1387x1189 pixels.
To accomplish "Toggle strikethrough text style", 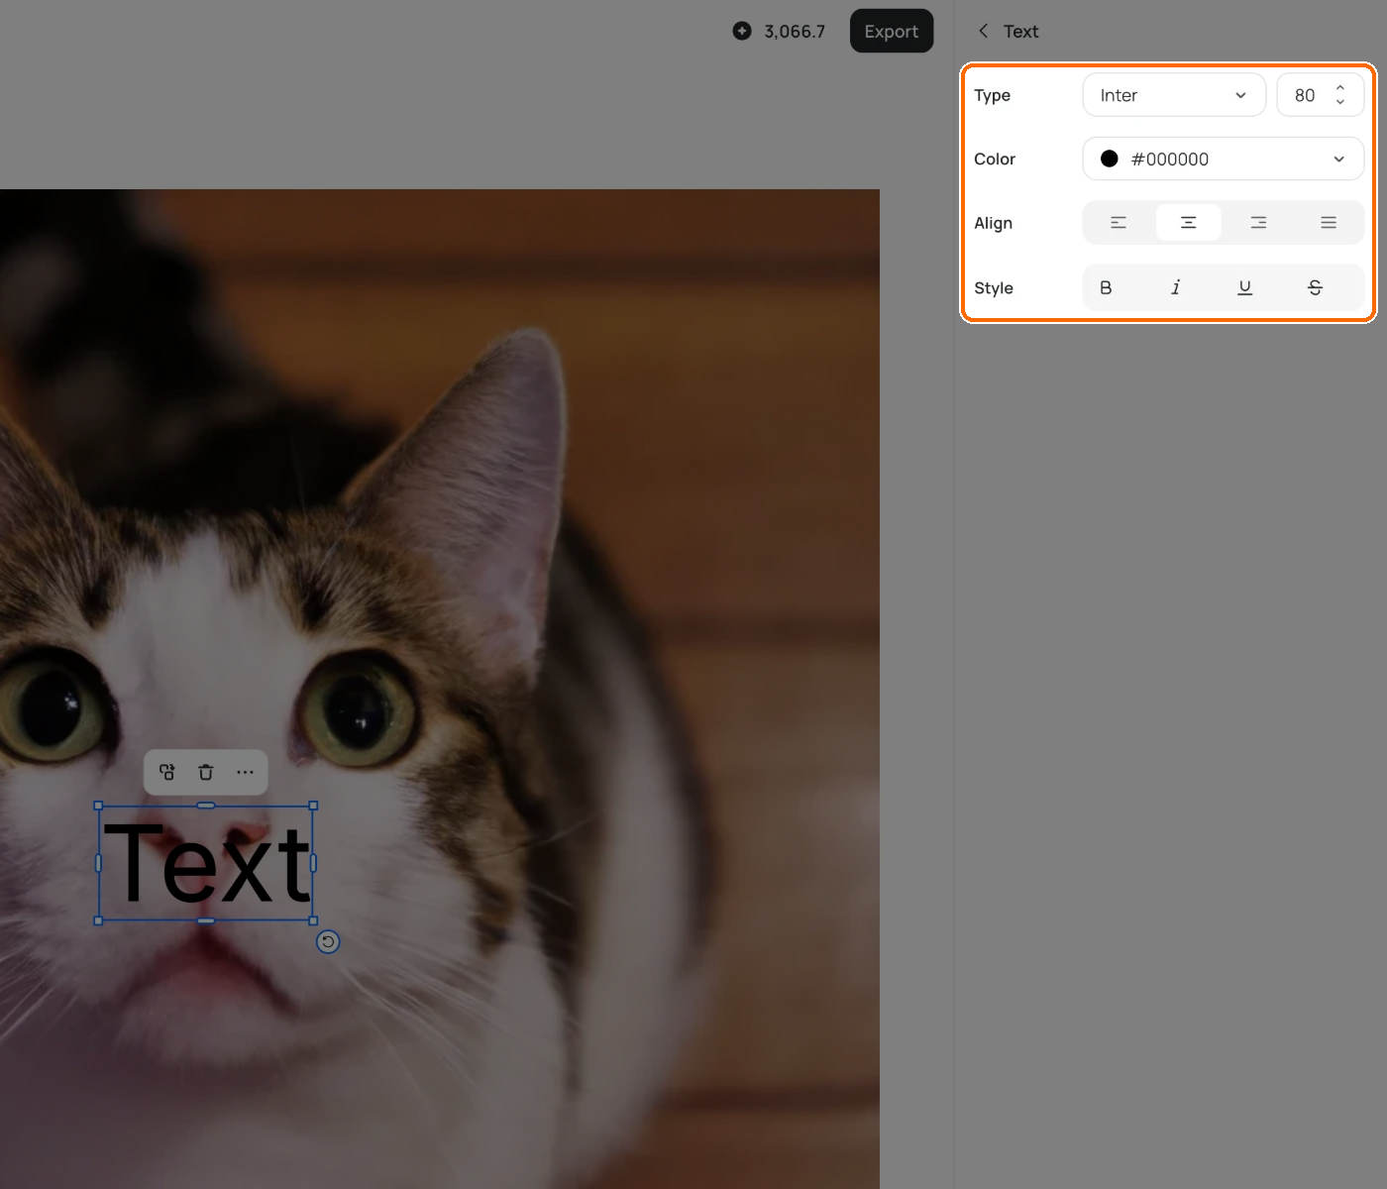I will click(x=1315, y=287).
